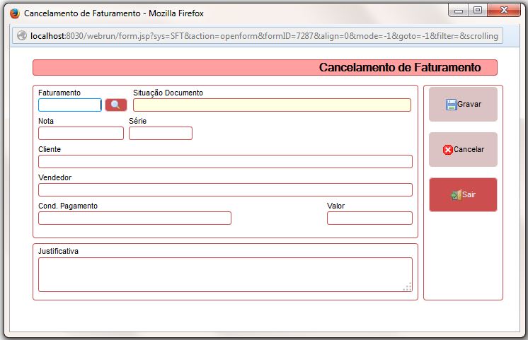
Task: Click the Sair exit button
Action: click(x=463, y=194)
